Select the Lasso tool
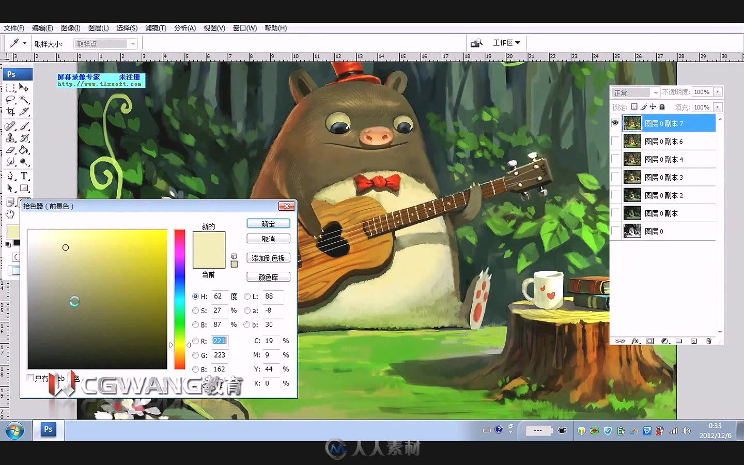 [10, 100]
